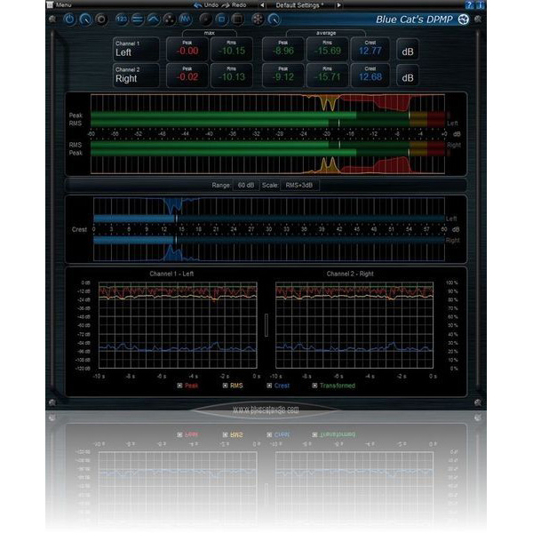Open the Default Settings preset list
The image size is (533, 533).
coord(300,5)
